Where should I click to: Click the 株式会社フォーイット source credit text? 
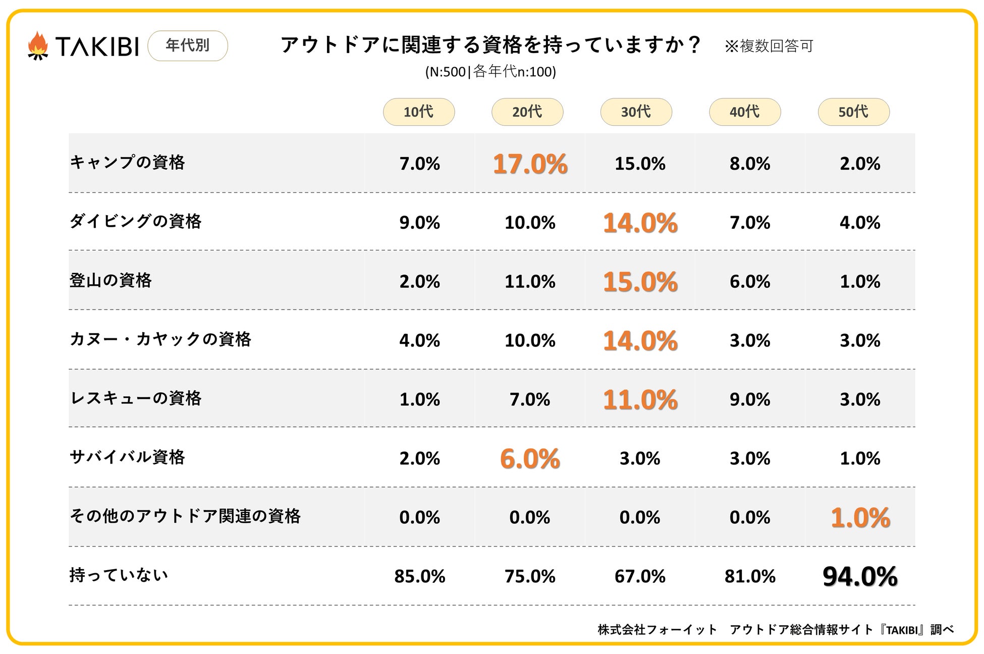[x=657, y=629]
